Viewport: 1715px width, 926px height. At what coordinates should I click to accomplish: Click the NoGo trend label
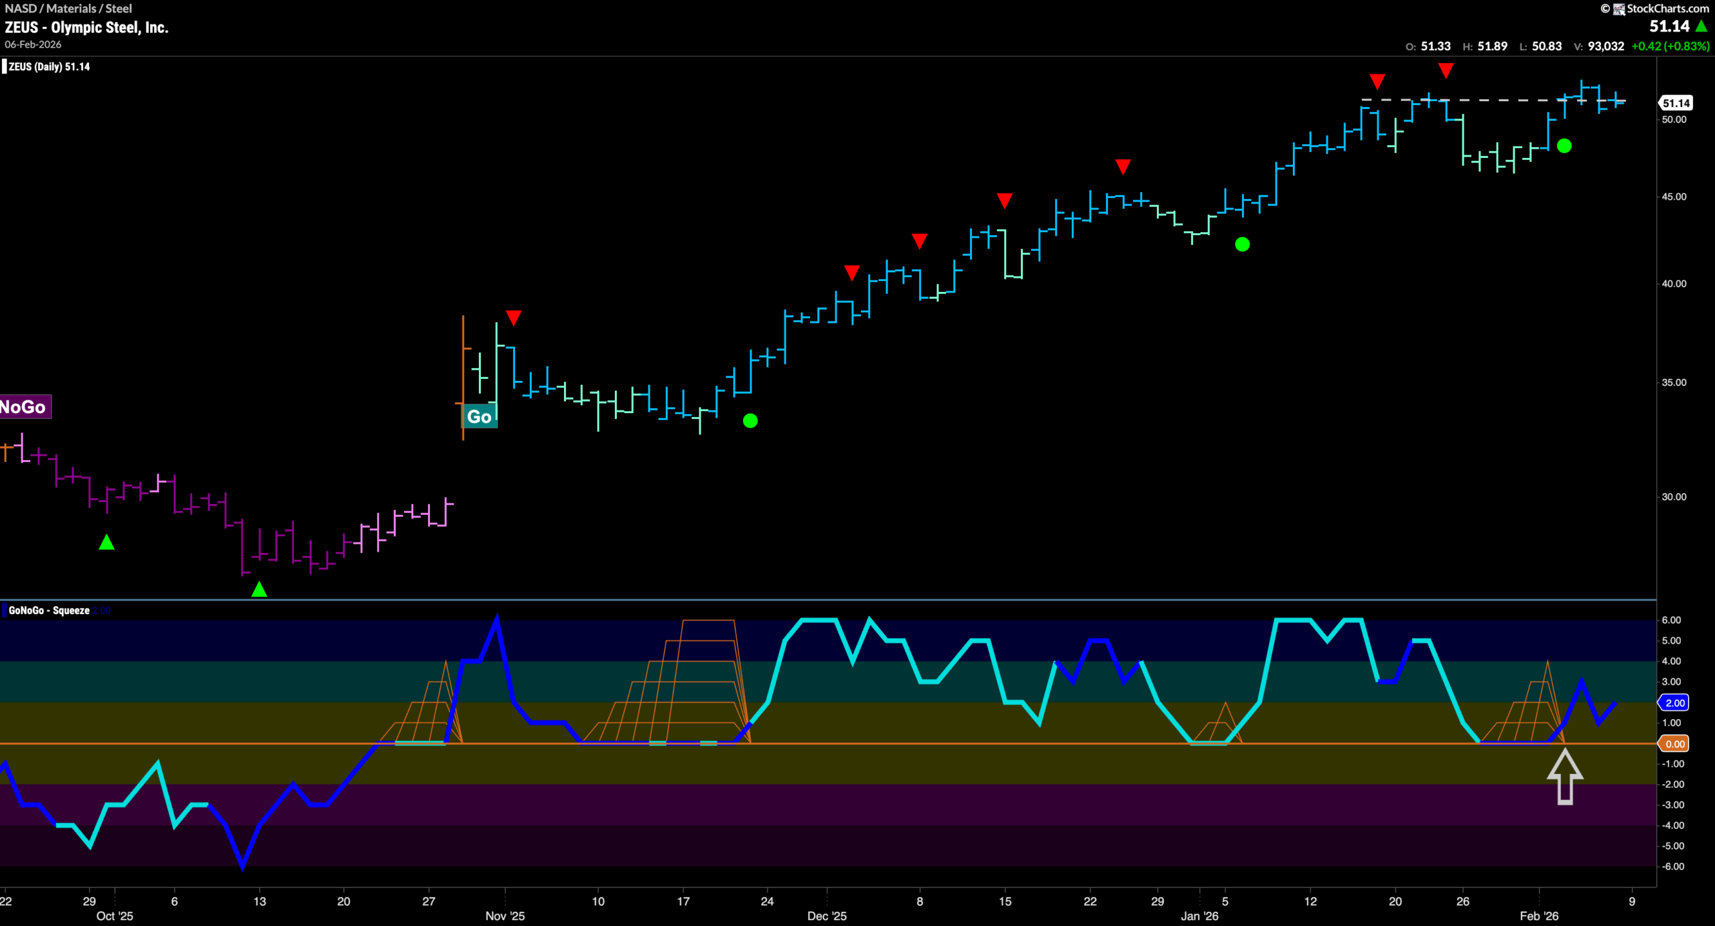click(x=24, y=407)
